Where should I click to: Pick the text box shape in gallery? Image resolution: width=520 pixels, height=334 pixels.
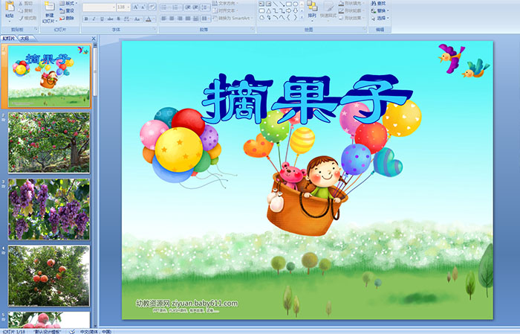tap(261, 4)
